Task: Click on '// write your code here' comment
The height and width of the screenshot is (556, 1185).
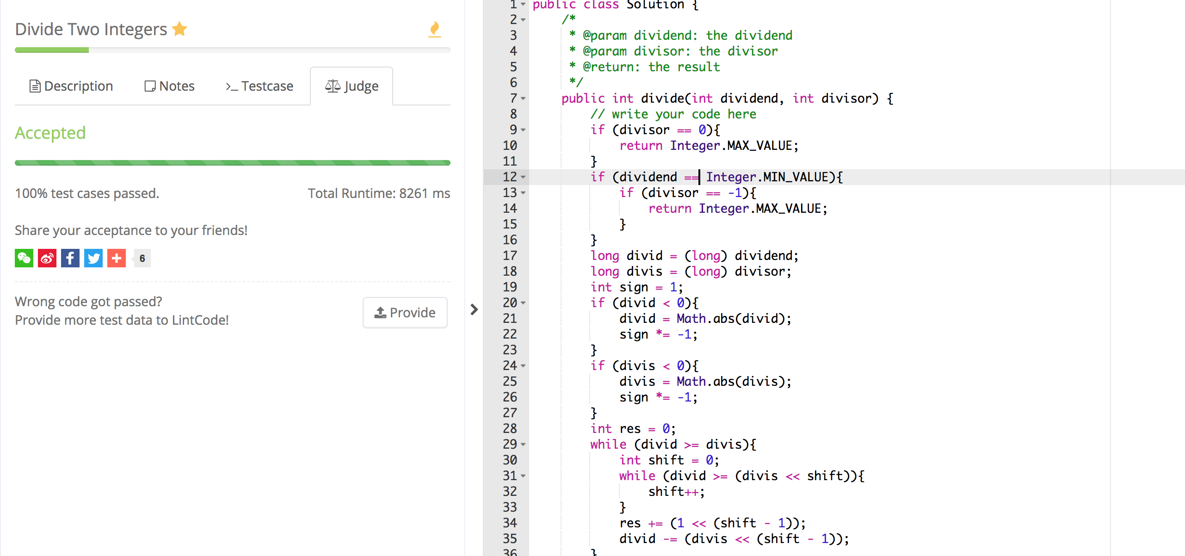Action: pos(673,114)
